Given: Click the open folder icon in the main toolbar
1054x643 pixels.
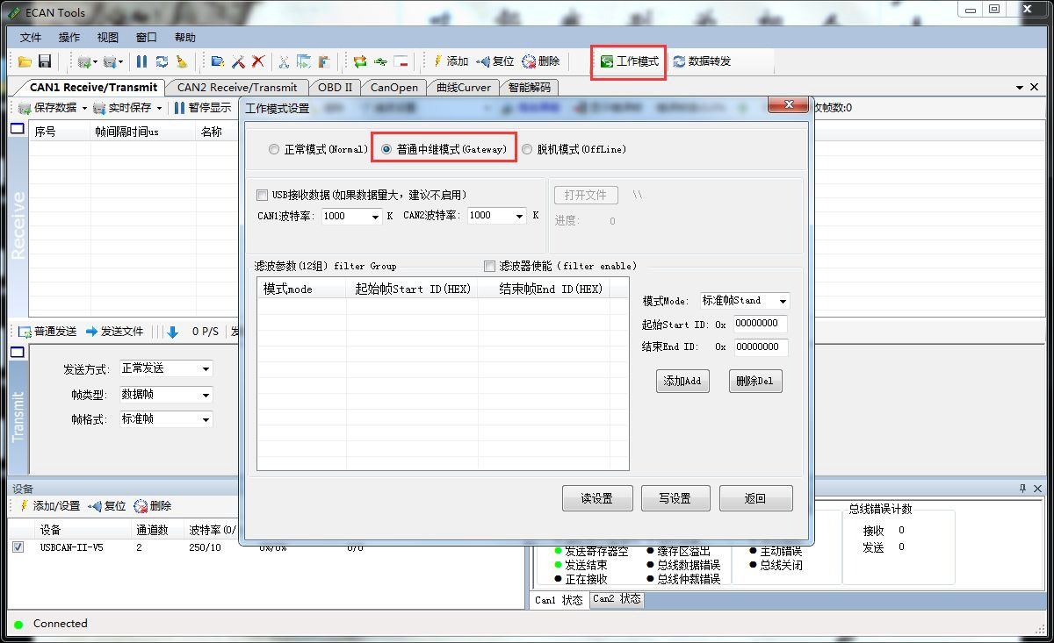Looking at the screenshot, I should 25,61.
